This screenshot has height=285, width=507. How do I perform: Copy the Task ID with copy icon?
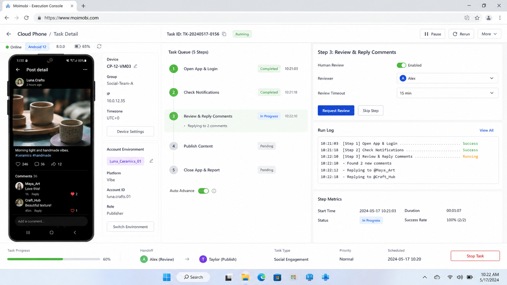click(224, 34)
